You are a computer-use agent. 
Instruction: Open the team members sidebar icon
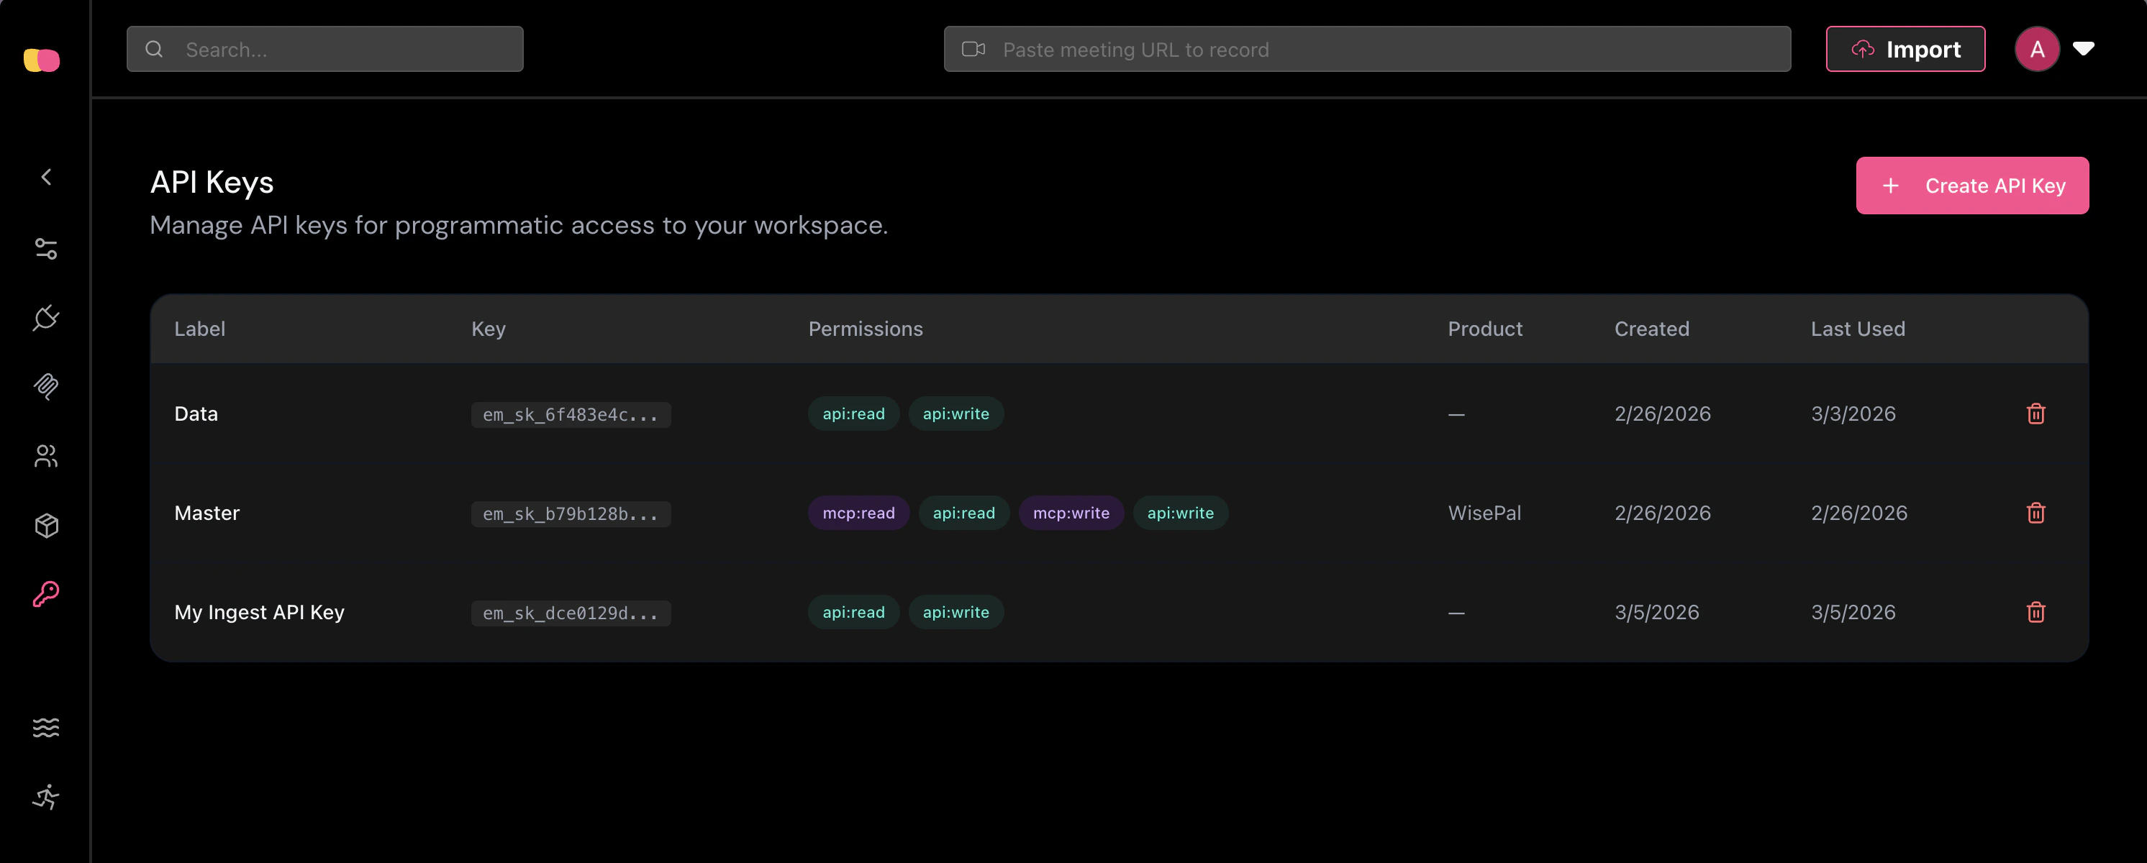tap(46, 456)
